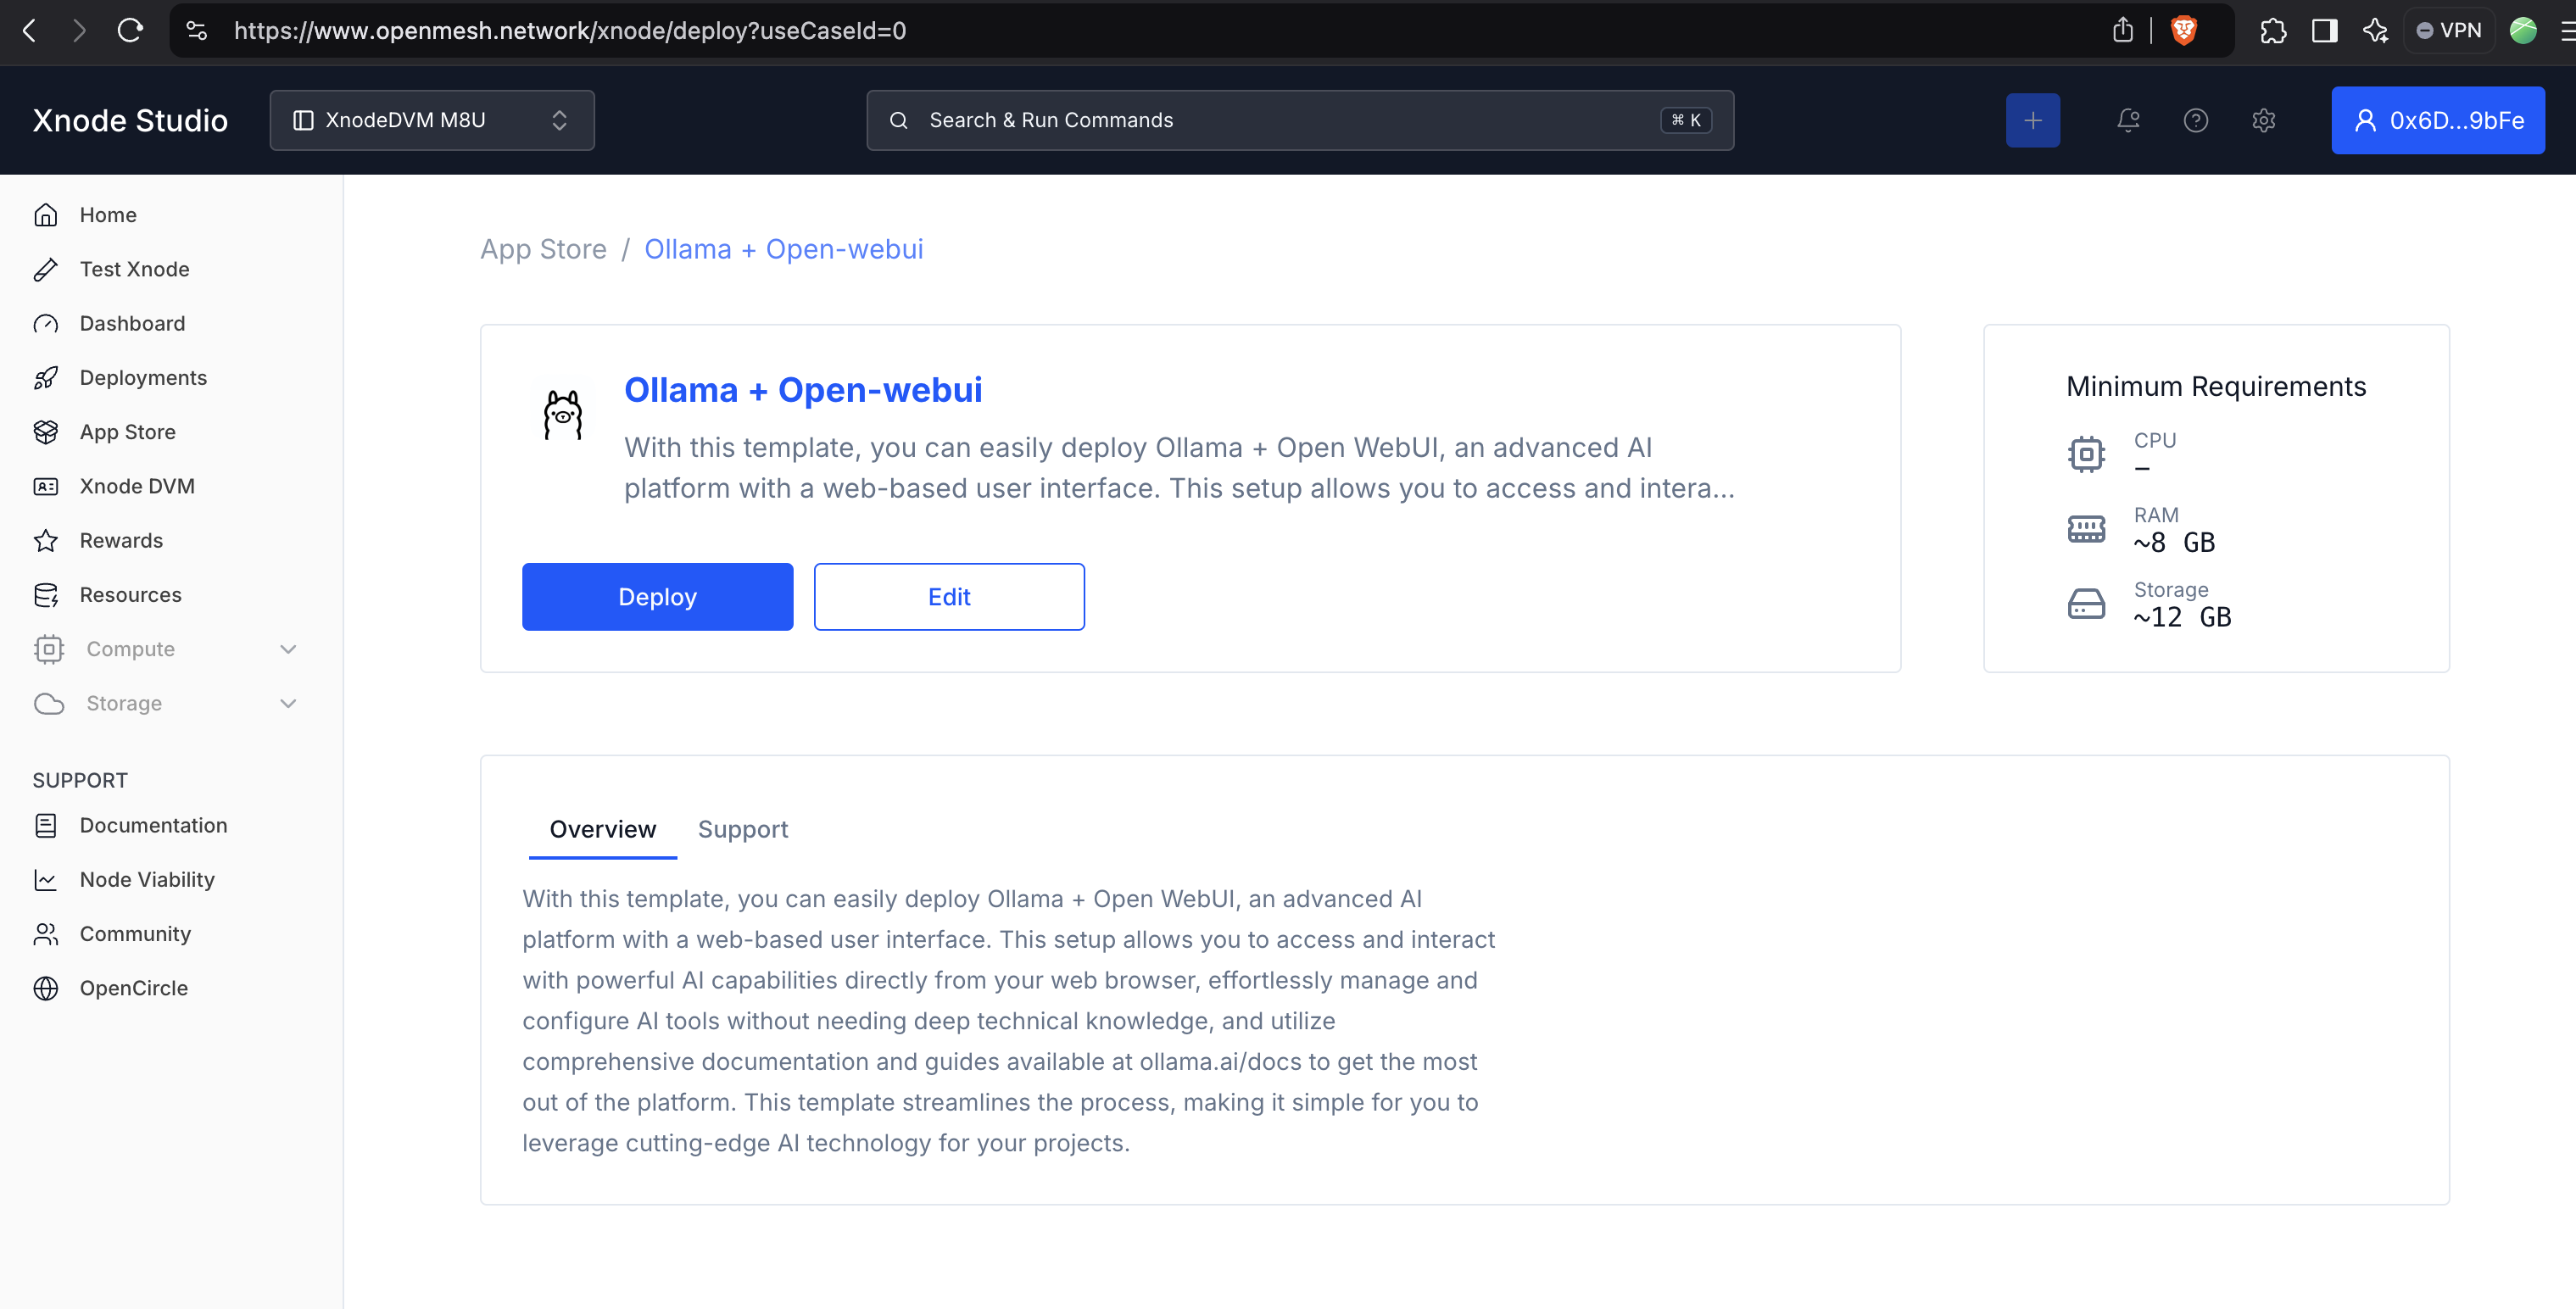
Task: Switch to the Support tab
Action: [x=742, y=829]
